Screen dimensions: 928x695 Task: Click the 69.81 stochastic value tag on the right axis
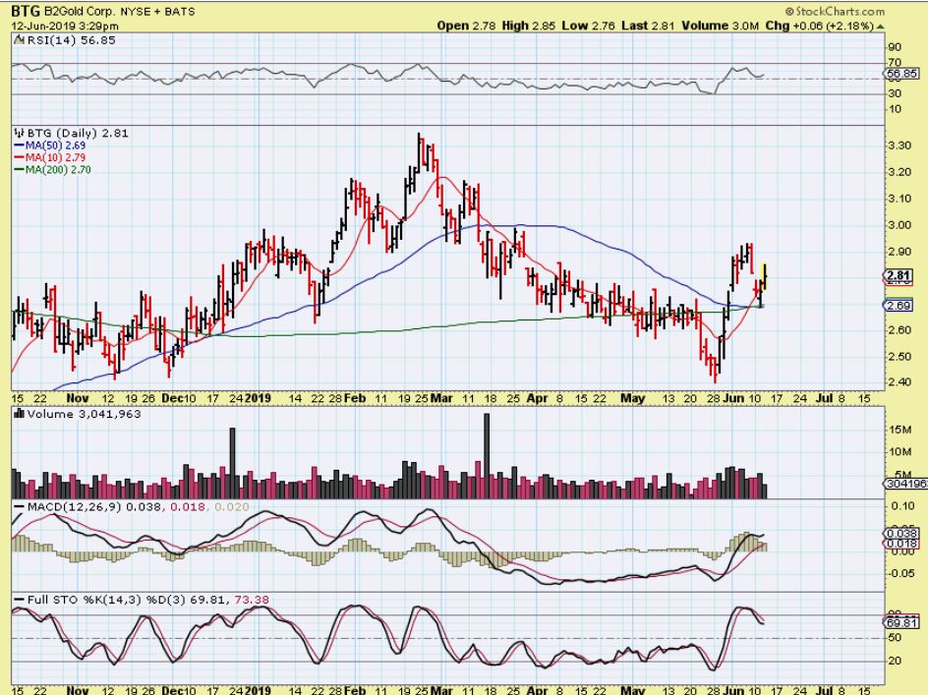click(900, 622)
